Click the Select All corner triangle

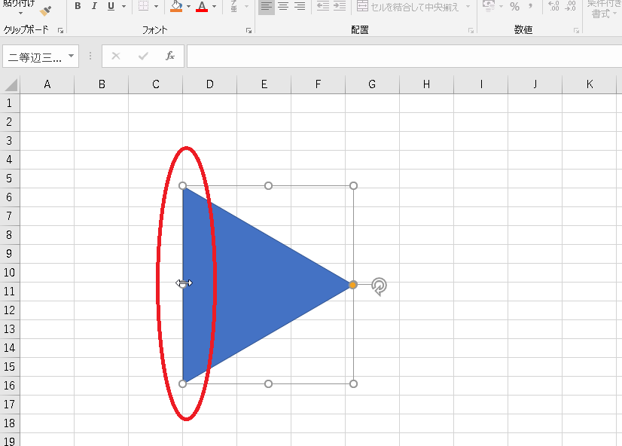point(11,84)
